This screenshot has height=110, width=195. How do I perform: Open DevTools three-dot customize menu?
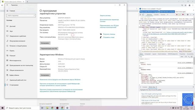click(x=190, y=15)
